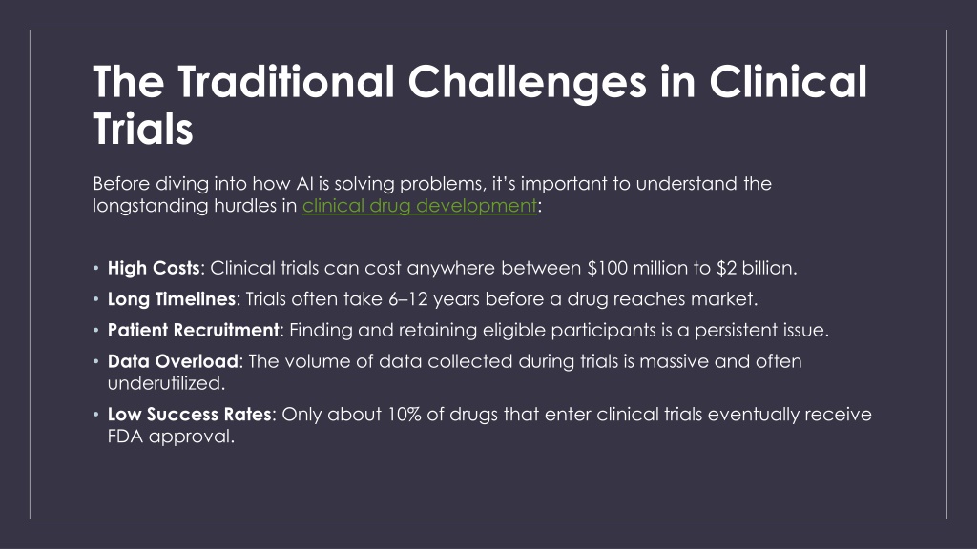
Task: Click the slide title about Traditional Challenges
Action: point(480,105)
